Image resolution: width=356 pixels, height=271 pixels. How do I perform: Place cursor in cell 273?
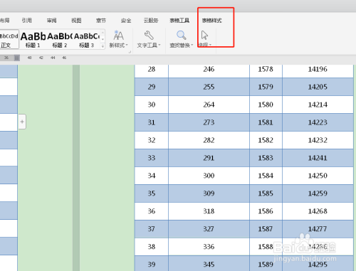tap(209, 122)
